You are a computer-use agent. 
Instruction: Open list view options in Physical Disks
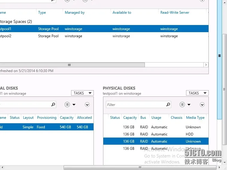tap(182, 105)
